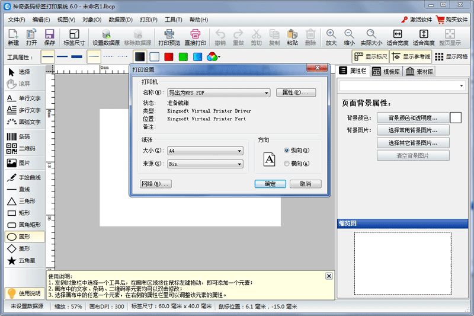This screenshot has height=316, width=474.
Task: Click the 新建 (New) toolbar icon
Action: [13, 37]
